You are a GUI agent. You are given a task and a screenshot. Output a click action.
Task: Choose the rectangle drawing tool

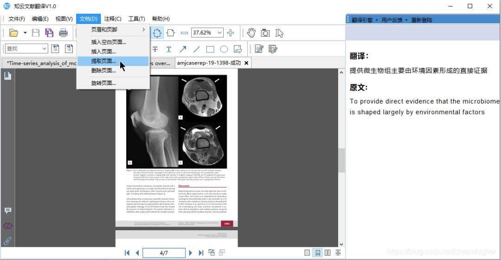(210, 49)
